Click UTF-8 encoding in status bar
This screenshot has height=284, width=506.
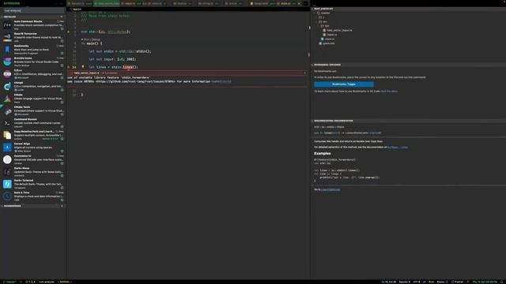(417, 282)
